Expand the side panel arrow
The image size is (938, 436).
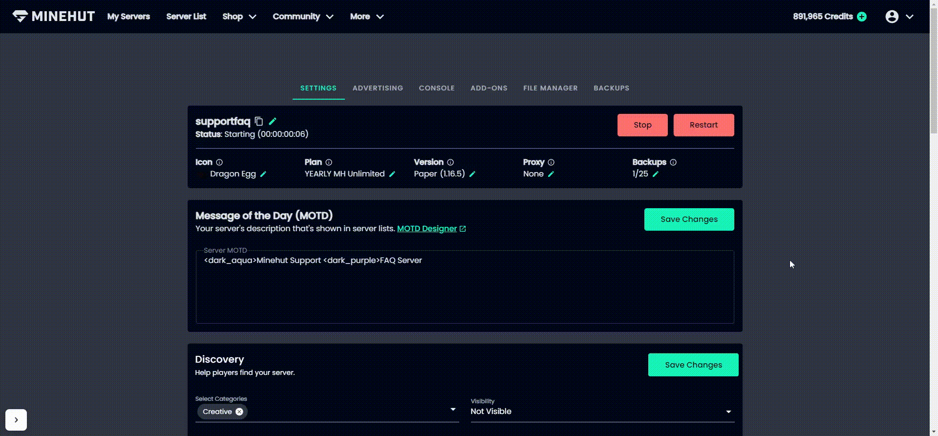click(16, 420)
